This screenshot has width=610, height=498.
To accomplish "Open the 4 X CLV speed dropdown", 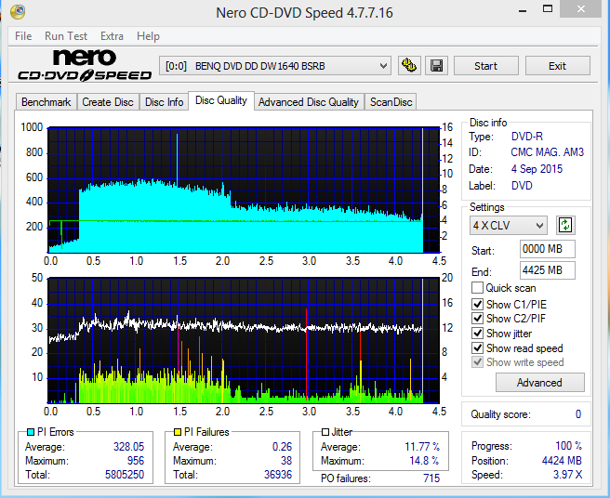I will click(508, 226).
